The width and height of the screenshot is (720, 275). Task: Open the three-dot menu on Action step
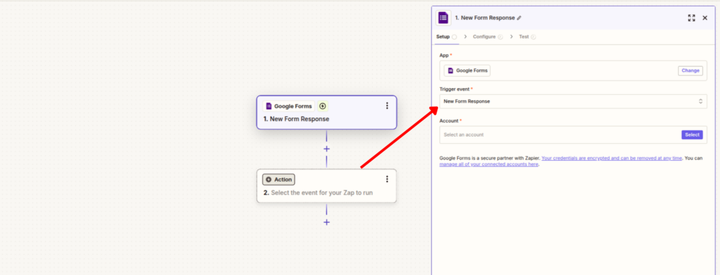[387, 179]
